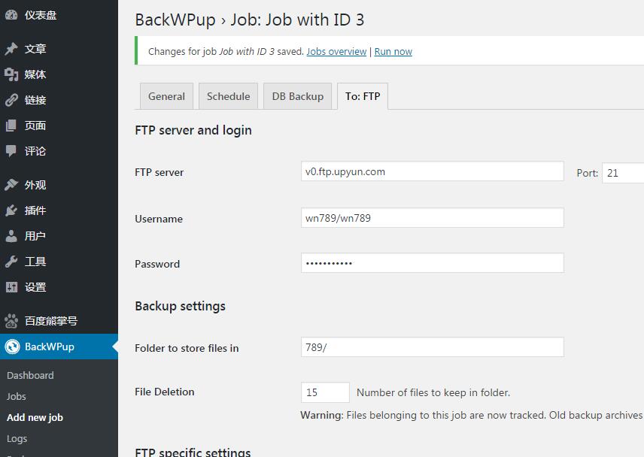Image resolution: width=644 pixels, height=457 pixels.
Task: Select the DB Backup tab
Action: click(297, 96)
